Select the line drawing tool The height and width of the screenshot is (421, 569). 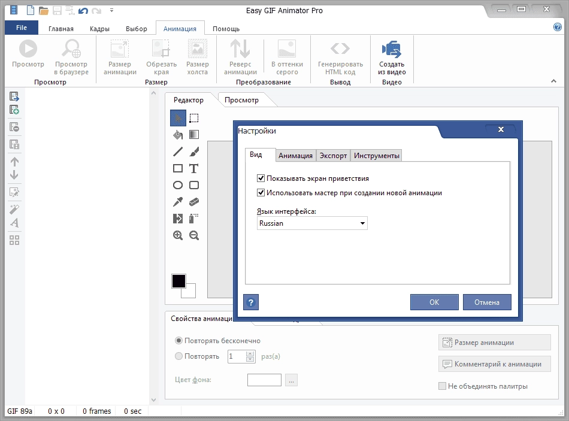[178, 152]
